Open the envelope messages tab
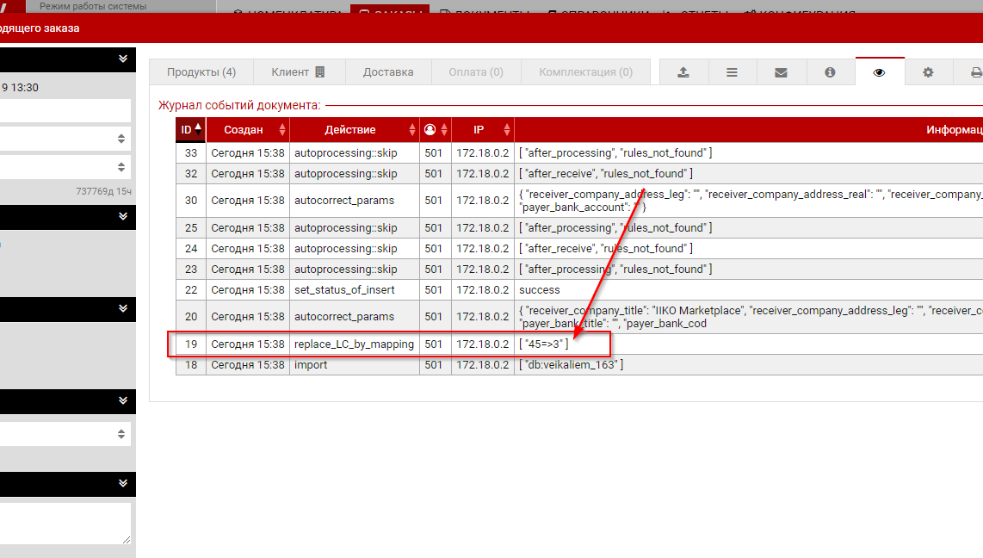 781,72
